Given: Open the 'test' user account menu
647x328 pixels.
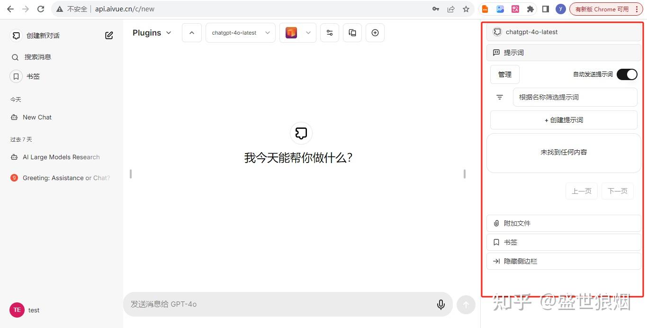Looking at the screenshot, I should 62,310.
